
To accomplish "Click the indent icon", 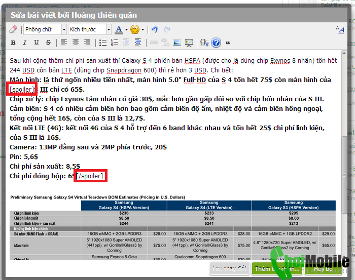I will [138, 43].
